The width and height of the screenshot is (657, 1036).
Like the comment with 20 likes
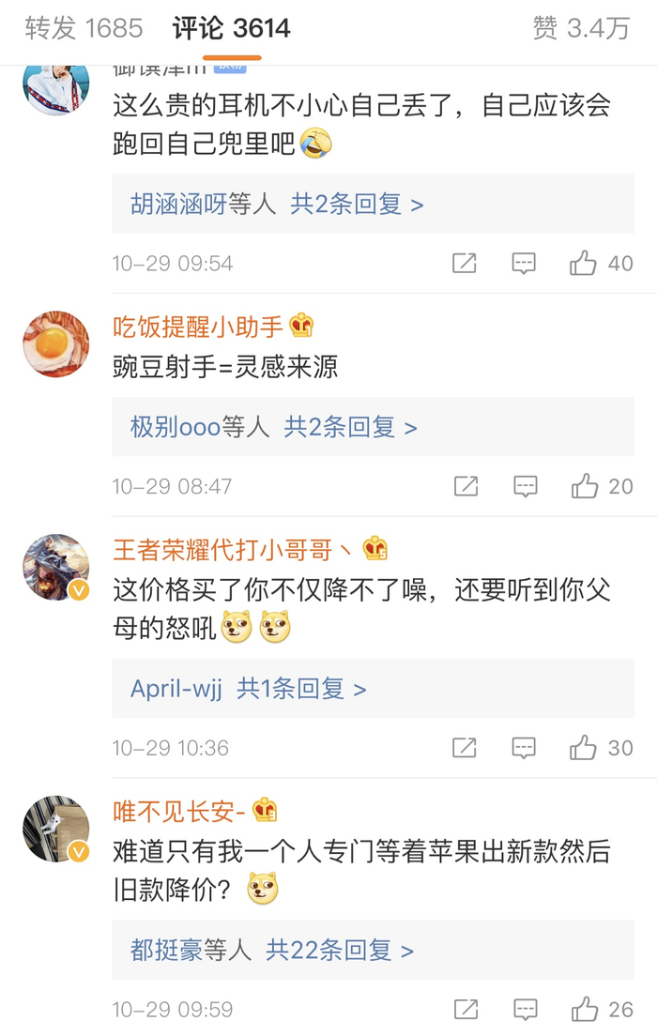584,486
